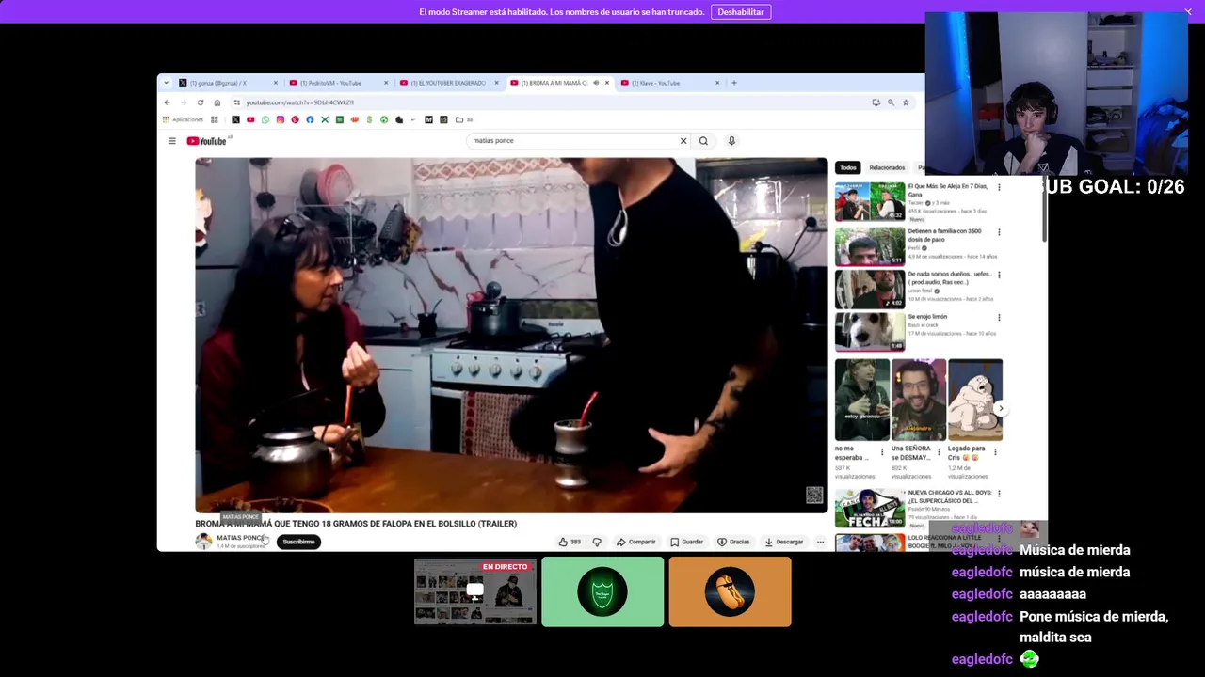Open 'El Que Más Se Aleja En 7 Días' thumbnail
Image resolution: width=1205 pixels, height=677 pixels.
[870, 202]
